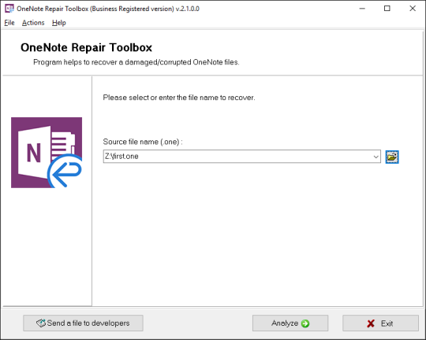
Task: Click the Analyze button
Action: click(290, 323)
